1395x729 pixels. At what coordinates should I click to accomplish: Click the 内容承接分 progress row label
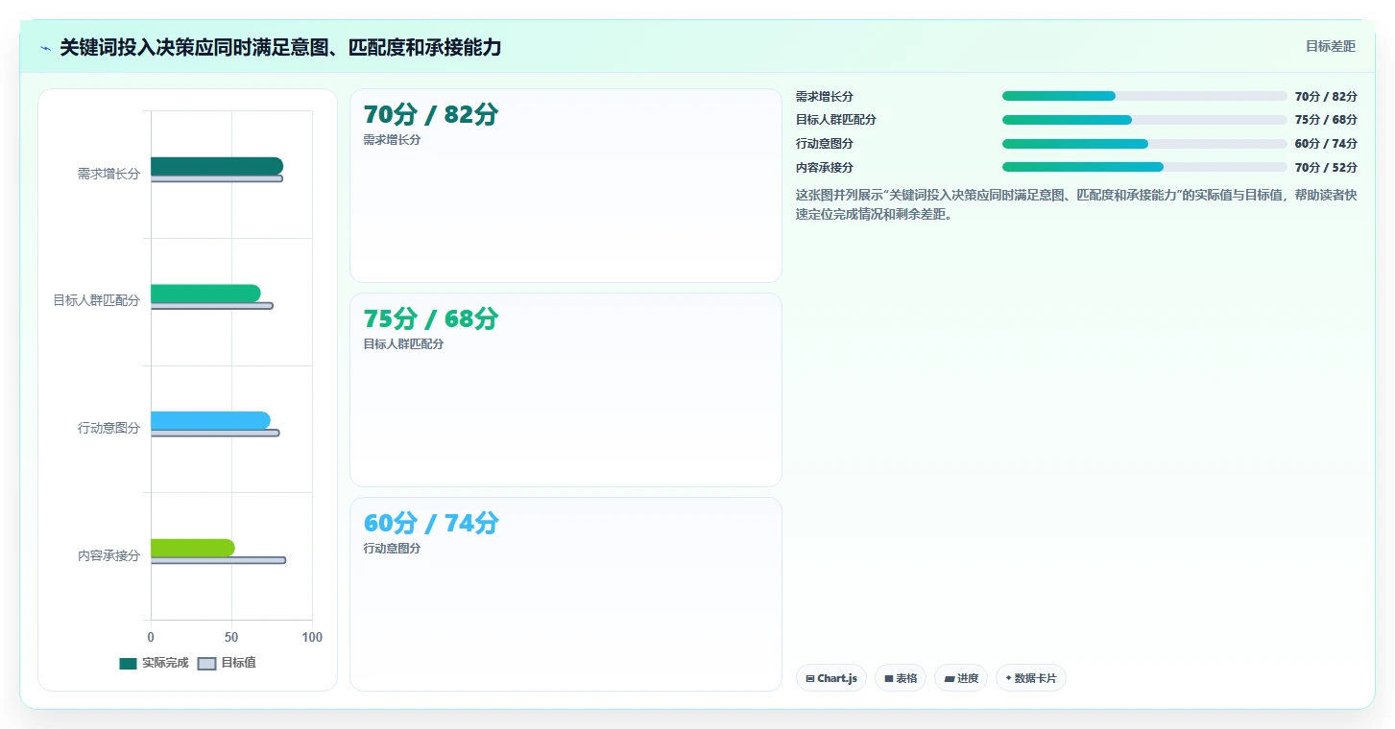824,168
